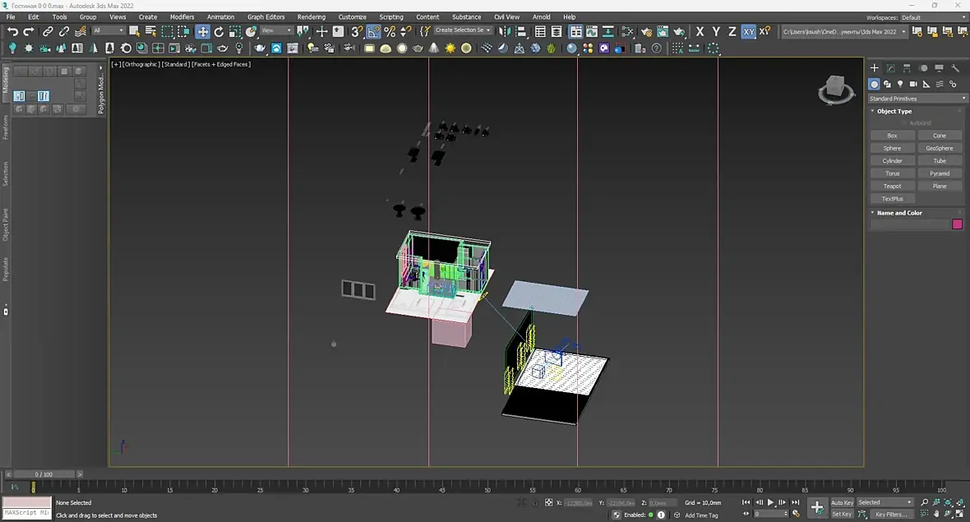
Task: Click the ViewCube in the viewport
Action: click(x=836, y=87)
